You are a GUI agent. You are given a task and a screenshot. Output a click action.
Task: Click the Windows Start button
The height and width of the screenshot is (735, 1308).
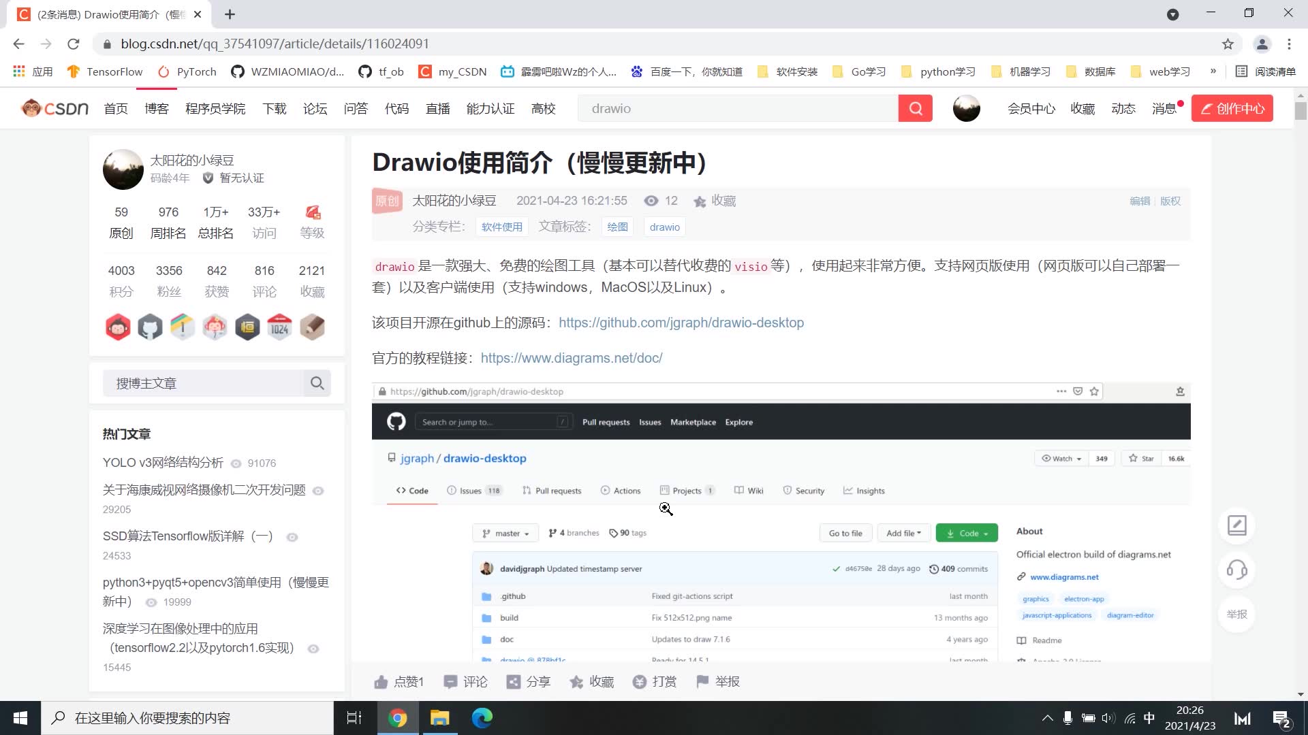coord(20,718)
